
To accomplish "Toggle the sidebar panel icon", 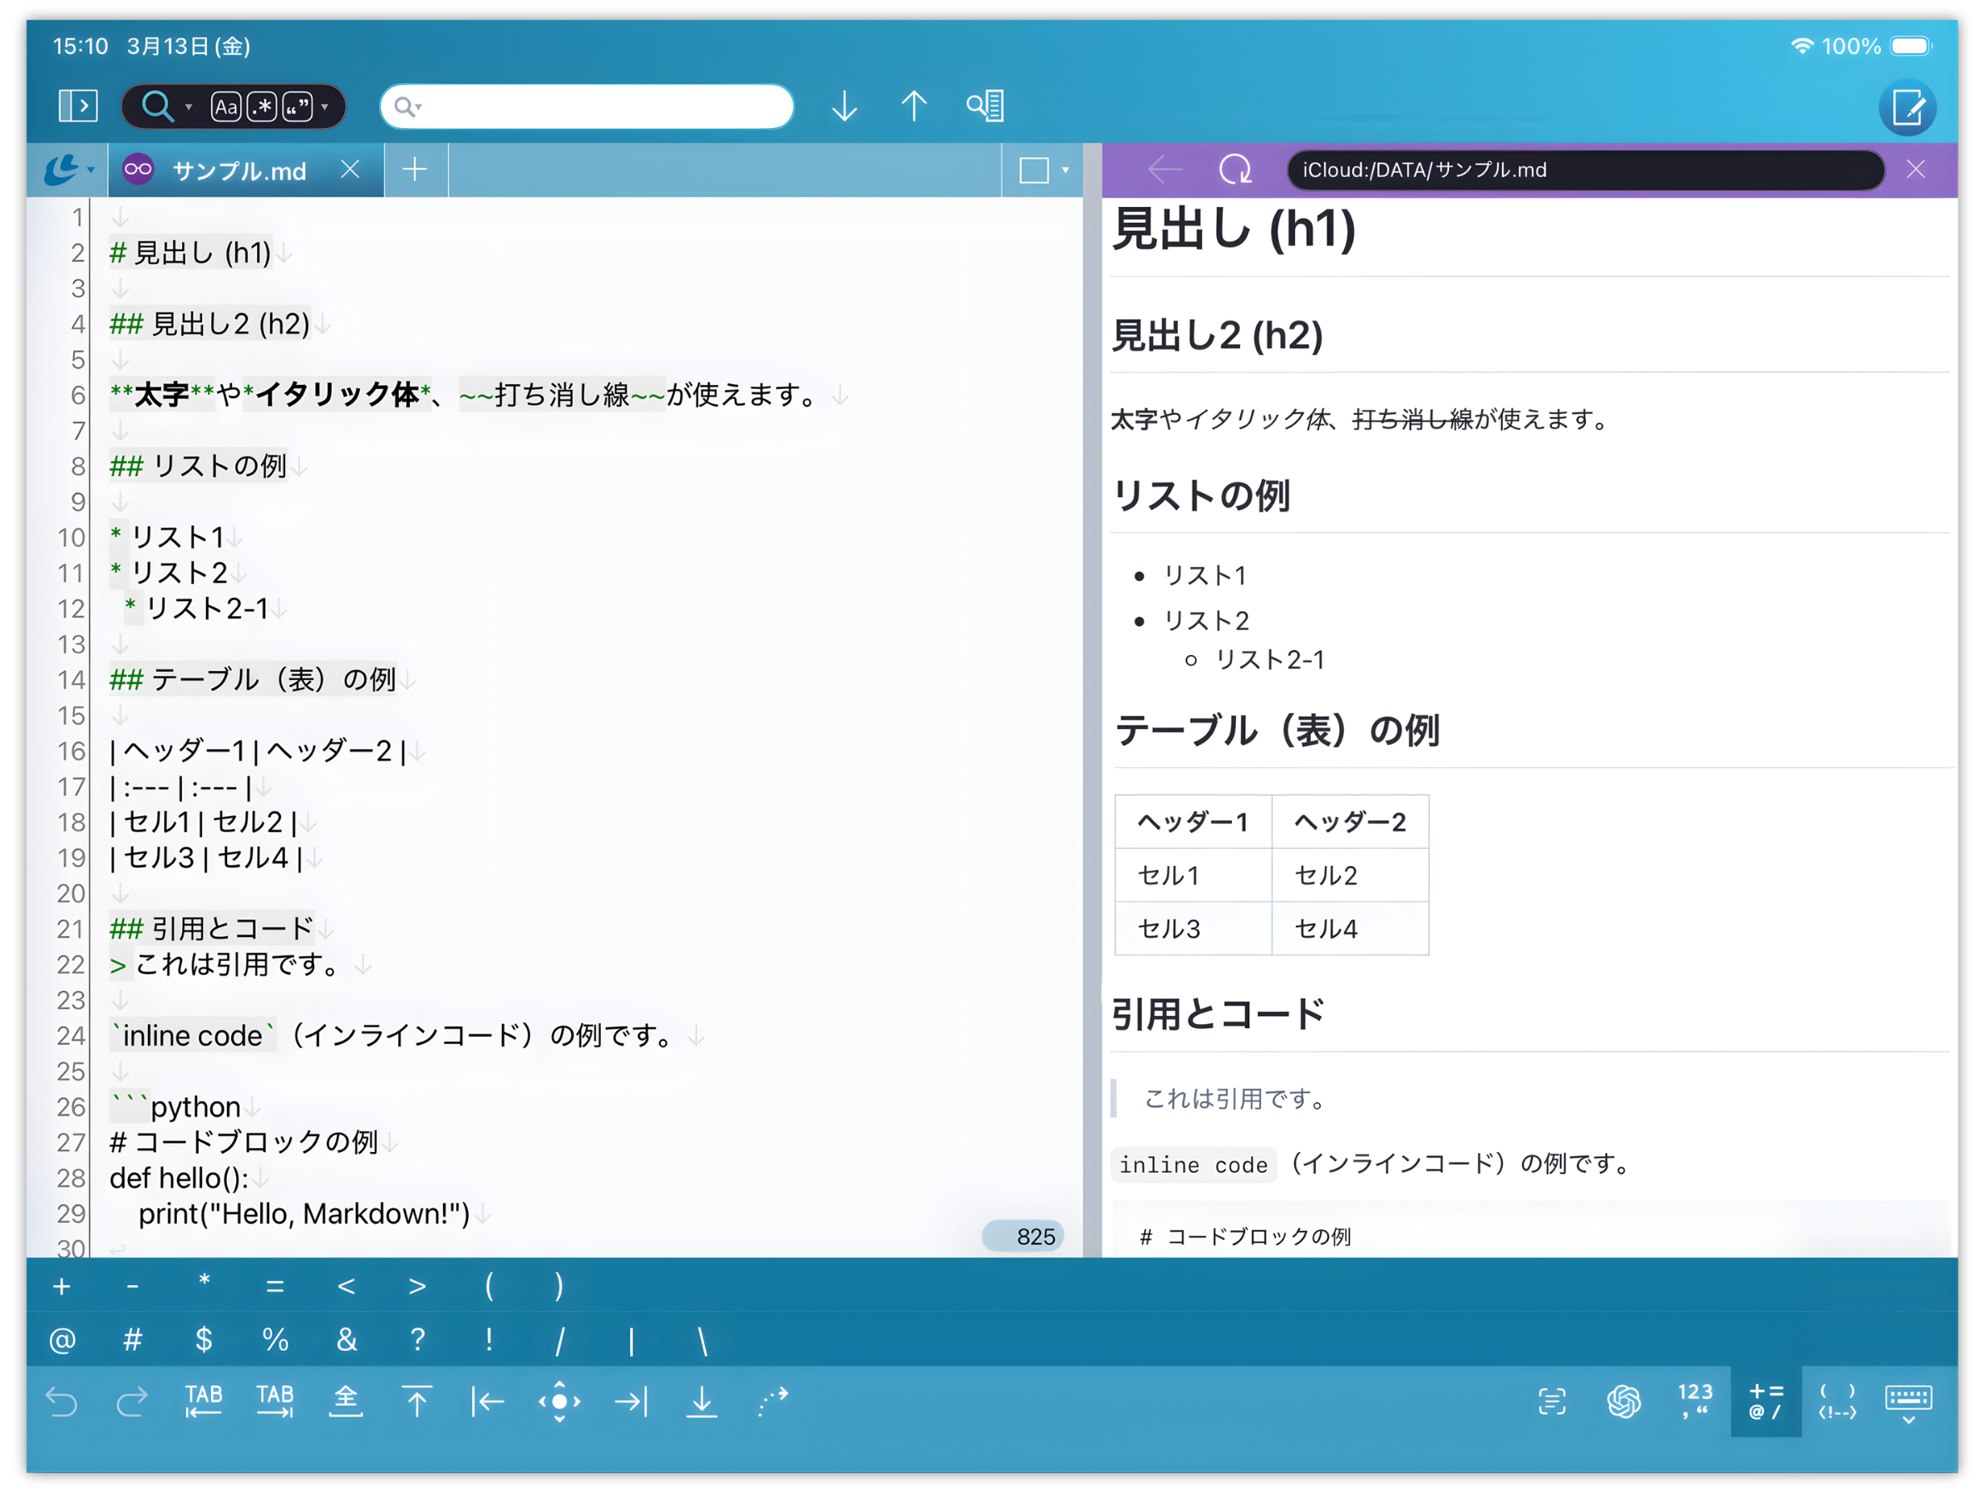I will tap(78, 106).
